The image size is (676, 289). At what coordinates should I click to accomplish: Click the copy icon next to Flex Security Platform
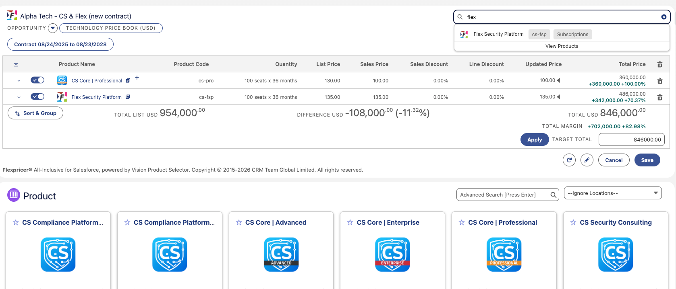(128, 97)
